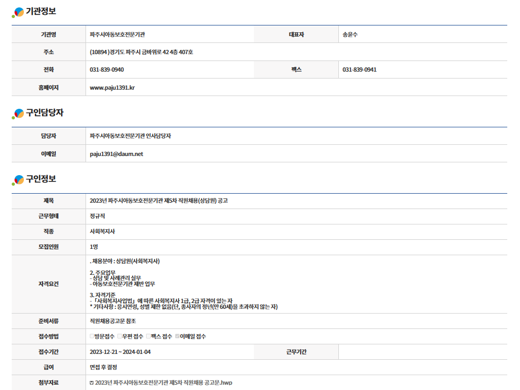This screenshot has width=520, height=390.
Task: Click the 구인정보 section logo icon
Action: (x=19, y=180)
